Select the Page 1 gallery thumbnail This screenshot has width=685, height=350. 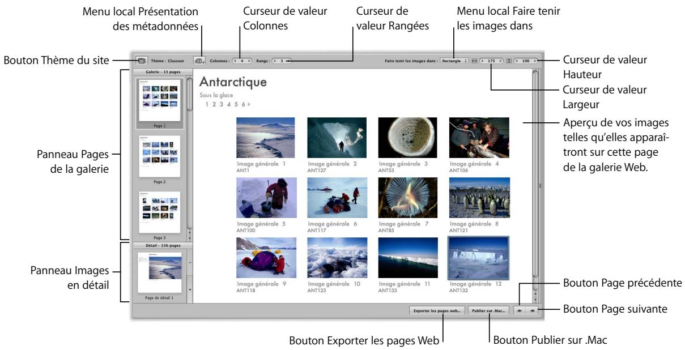pos(159,101)
